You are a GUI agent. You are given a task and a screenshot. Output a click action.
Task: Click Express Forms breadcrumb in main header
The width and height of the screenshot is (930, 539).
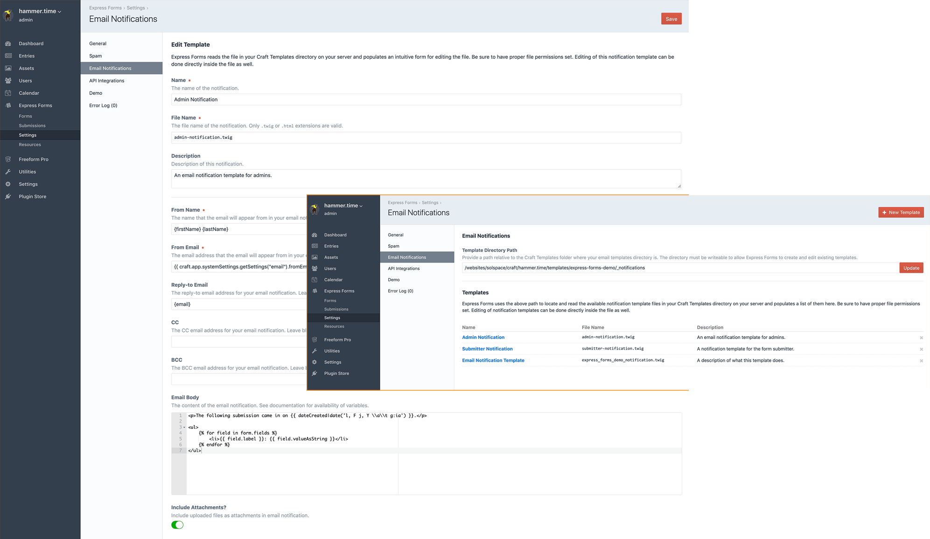(x=105, y=8)
